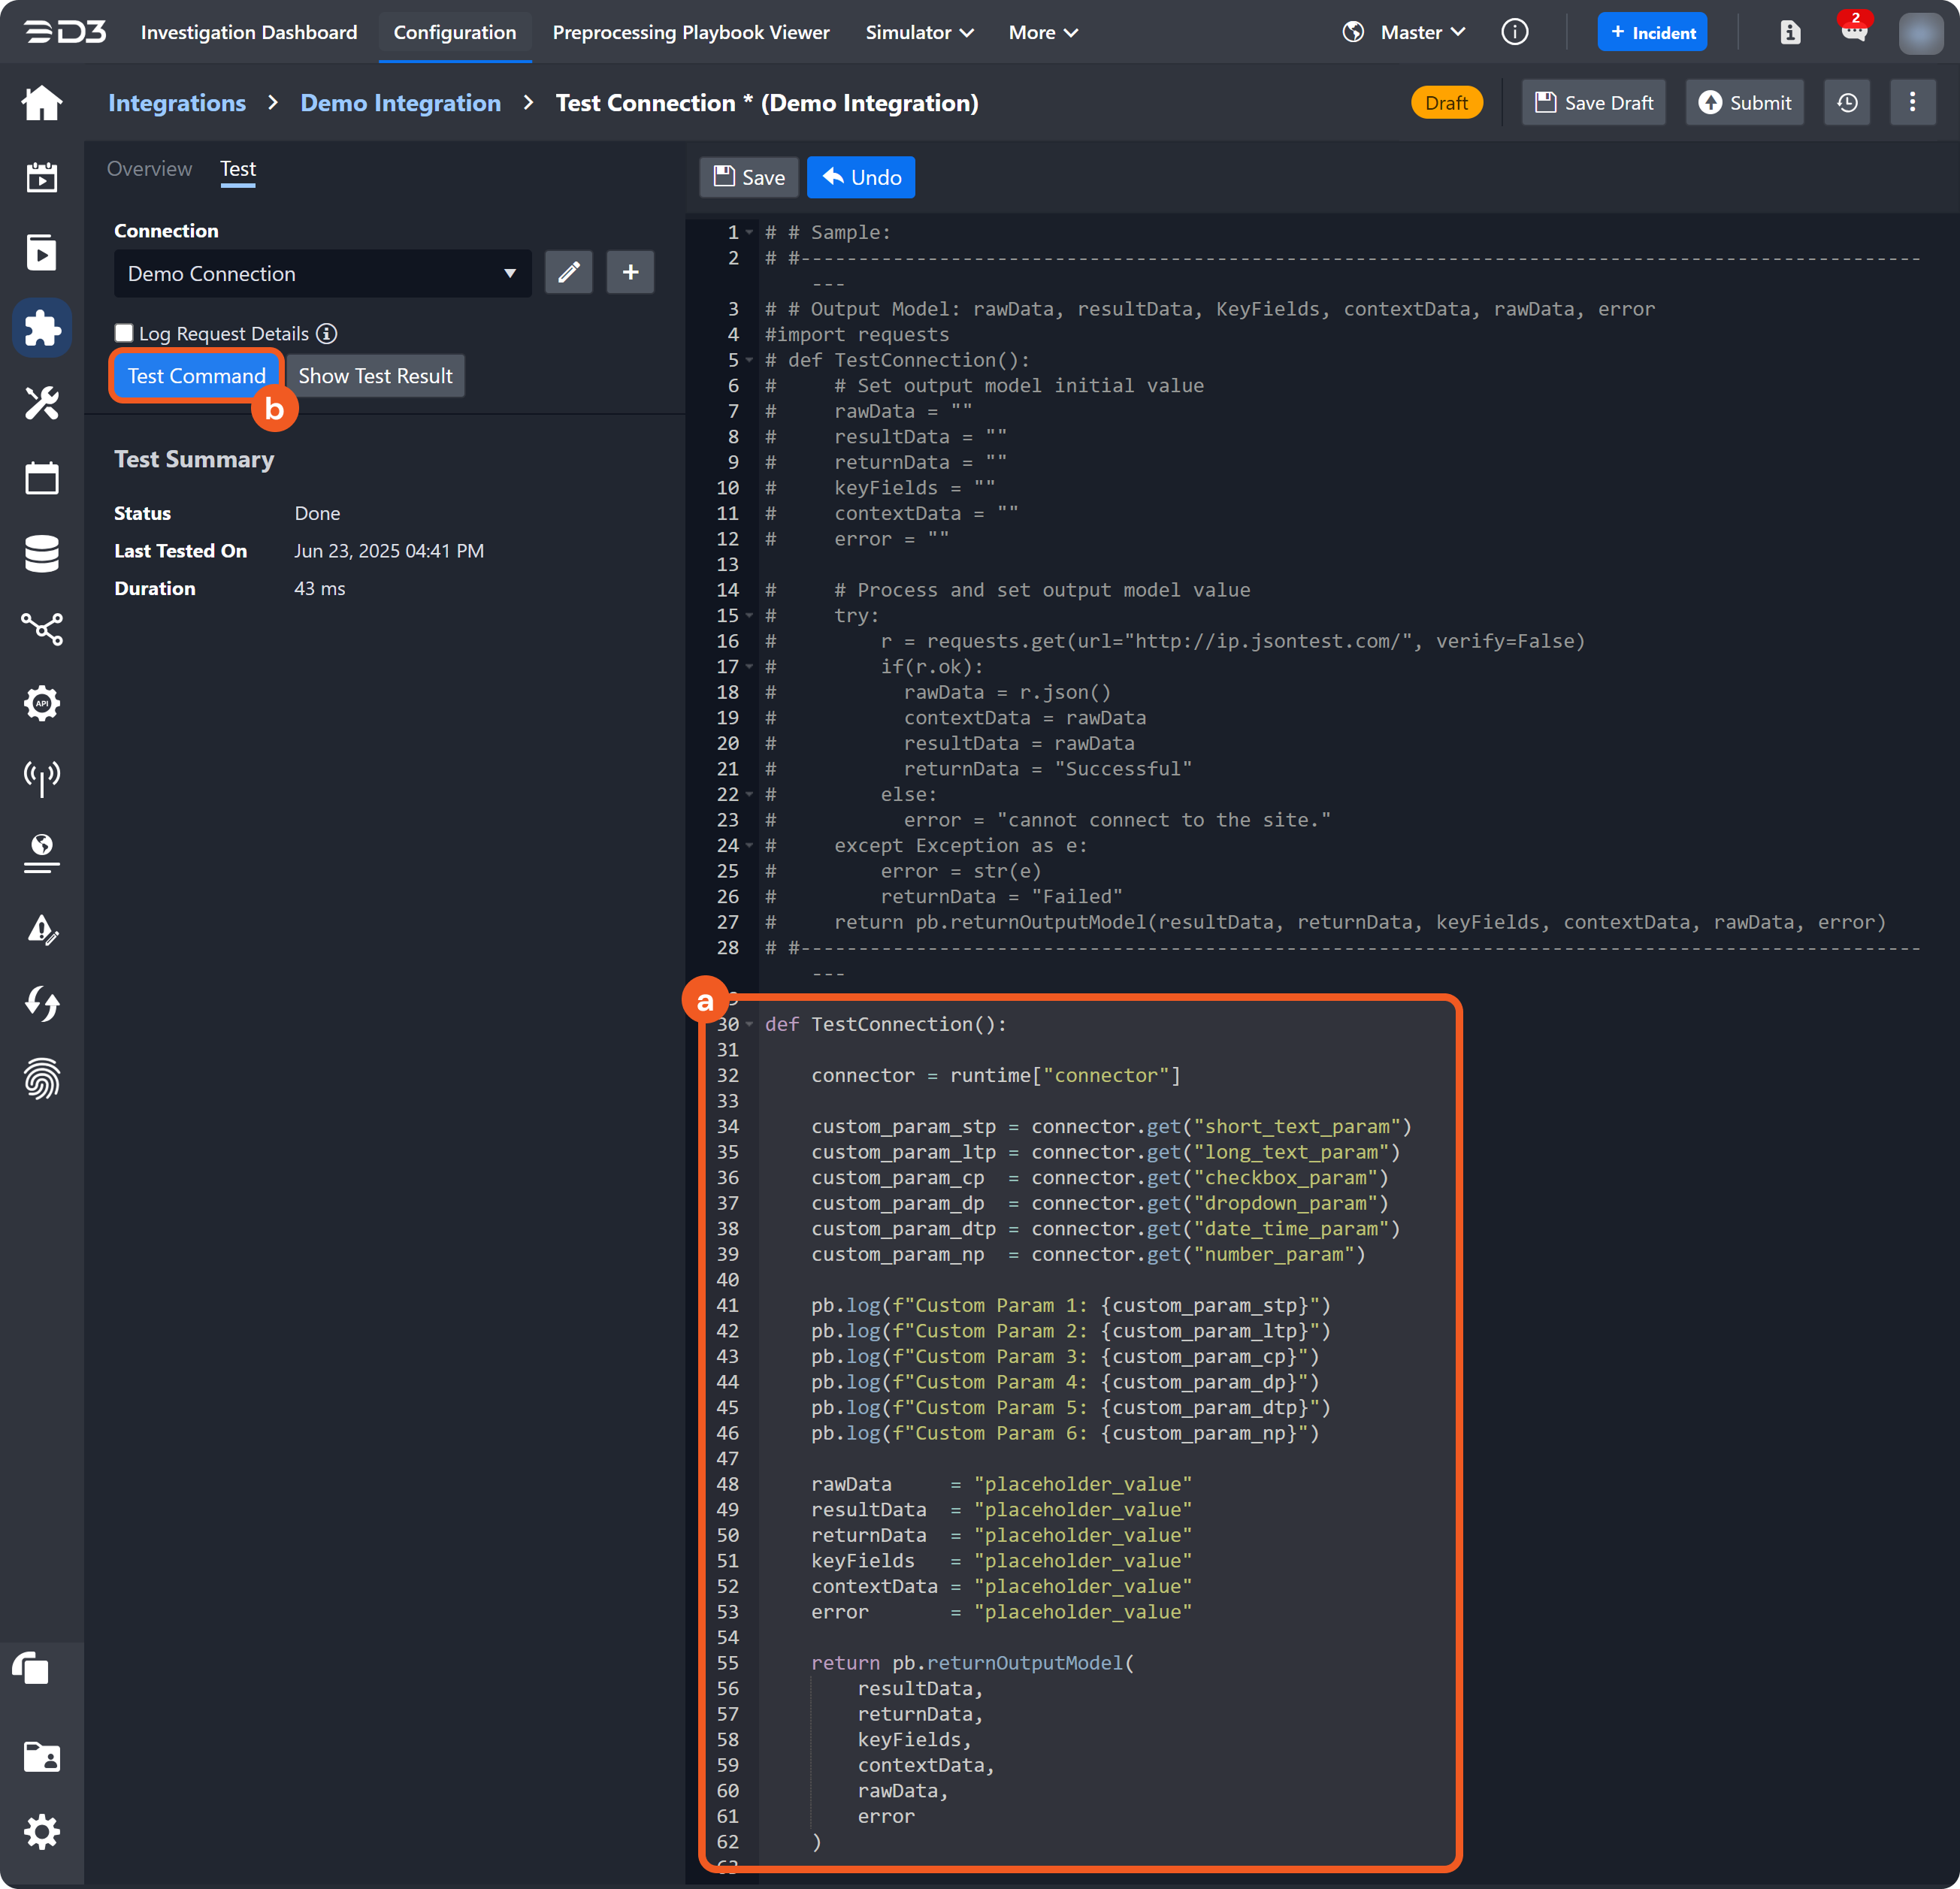
Task: Open the notifications icon with red badge
Action: point(1853,32)
